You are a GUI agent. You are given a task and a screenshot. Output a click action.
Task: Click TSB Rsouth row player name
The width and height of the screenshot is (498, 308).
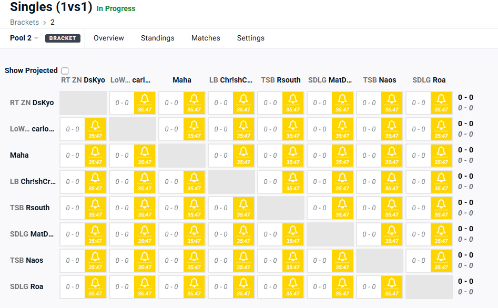coord(29,208)
